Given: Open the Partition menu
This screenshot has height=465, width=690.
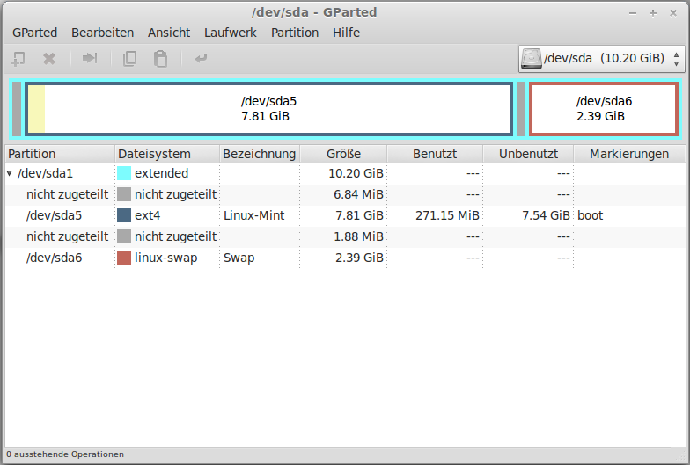Looking at the screenshot, I should [295, 33].
